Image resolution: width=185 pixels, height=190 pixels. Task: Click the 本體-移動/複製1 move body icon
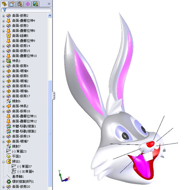click(9, 126)
